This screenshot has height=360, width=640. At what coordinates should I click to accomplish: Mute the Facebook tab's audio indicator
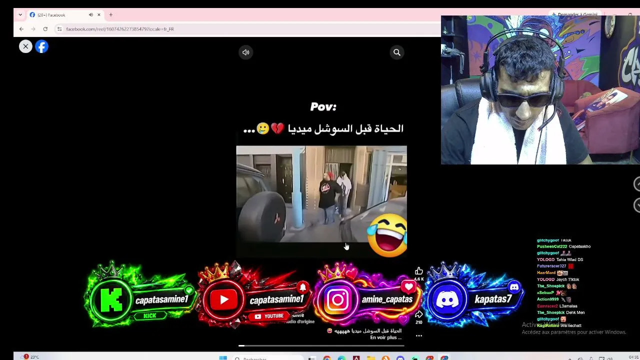(91, 15)
